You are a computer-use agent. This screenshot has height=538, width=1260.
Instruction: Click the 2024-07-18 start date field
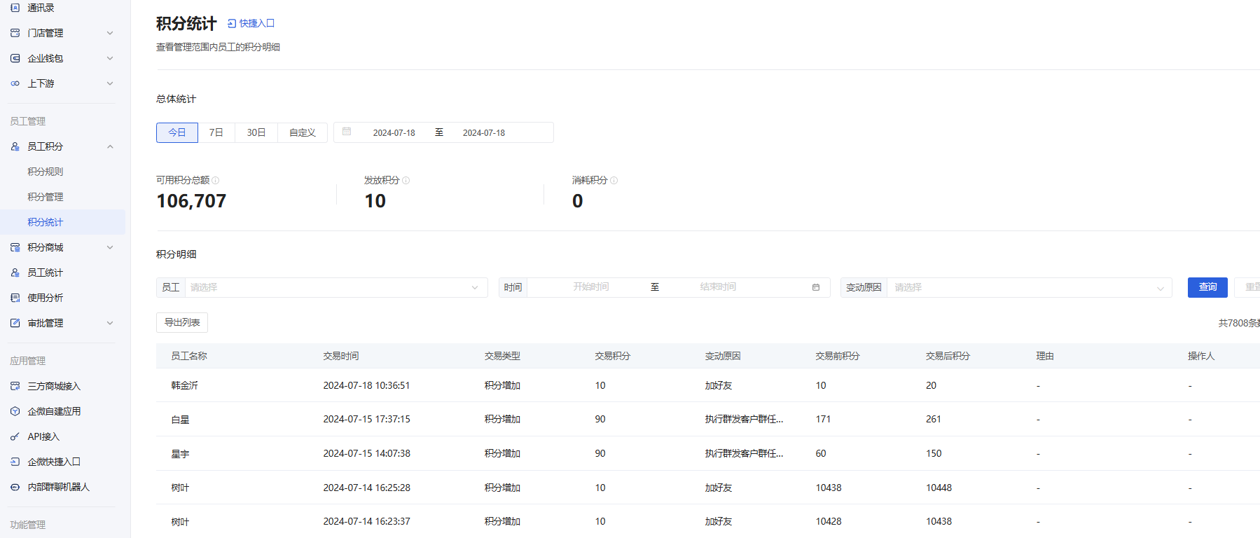(394, 132)
